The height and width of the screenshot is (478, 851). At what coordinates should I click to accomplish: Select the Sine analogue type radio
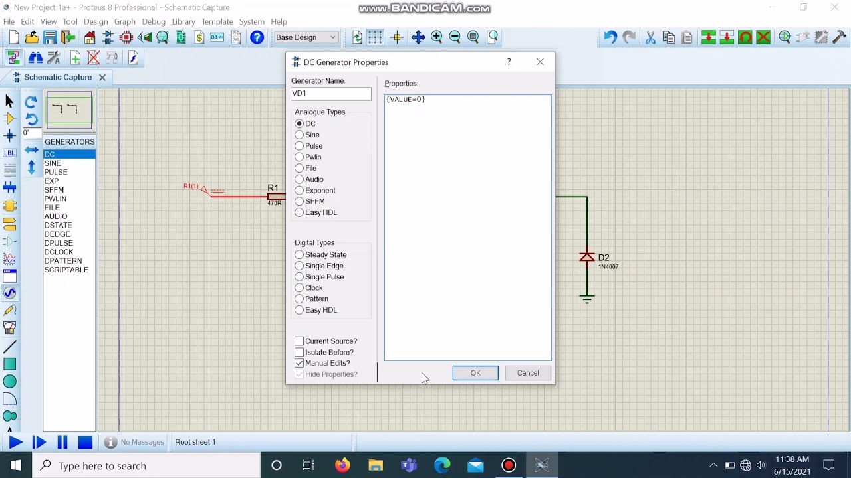point(299,135)
